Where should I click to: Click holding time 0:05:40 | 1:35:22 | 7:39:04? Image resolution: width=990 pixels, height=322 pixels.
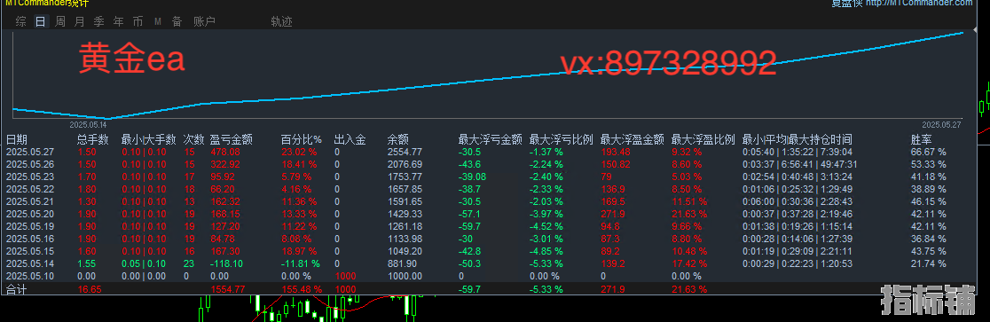point(797,153)
